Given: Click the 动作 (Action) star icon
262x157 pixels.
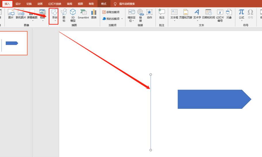Looking at the screenshot, I should coord(149,14).
